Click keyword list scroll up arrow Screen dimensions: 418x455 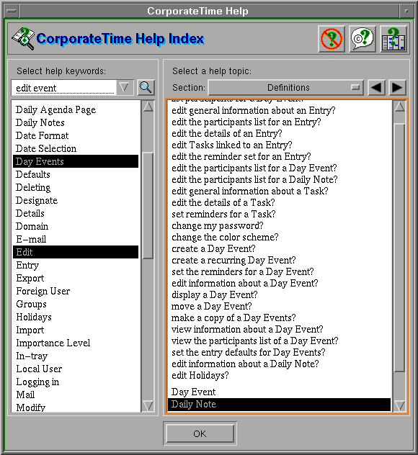(148, 107)
